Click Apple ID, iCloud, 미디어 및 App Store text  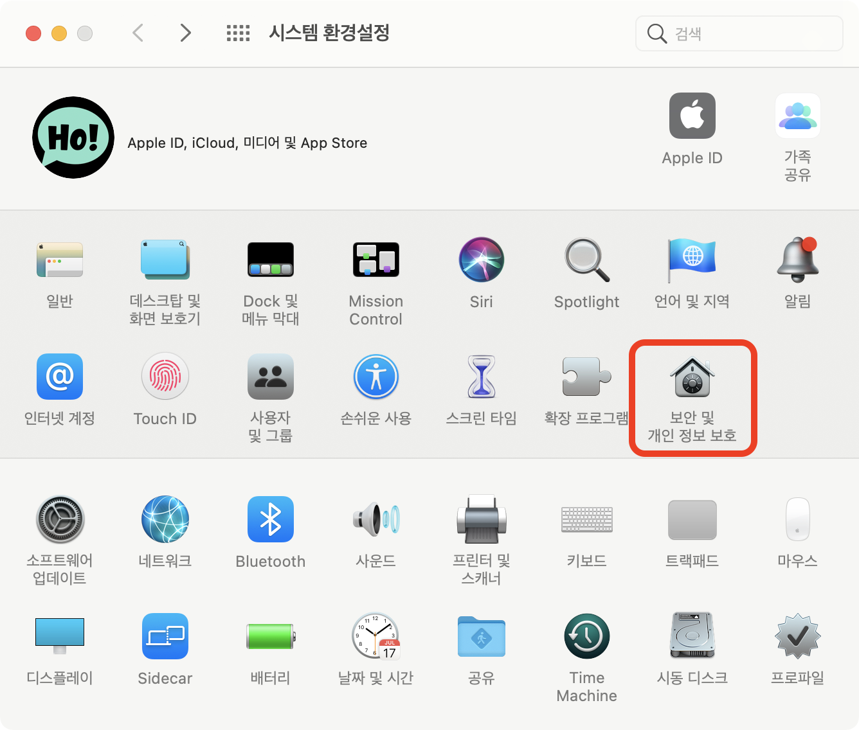[x=248, y=143]
